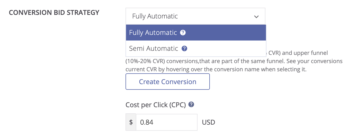Click the selected 'Fully Automatic' value in the combo box
Screen dimensions: 358x140
[155, 16]
